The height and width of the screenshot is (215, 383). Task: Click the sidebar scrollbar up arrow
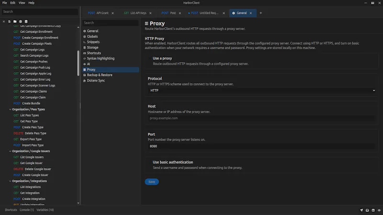tap(78, 27)
